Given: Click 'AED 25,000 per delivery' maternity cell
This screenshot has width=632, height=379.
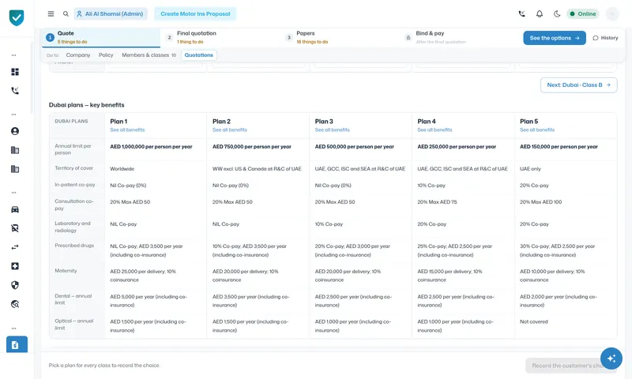Looking at the screenshot, I should (x=143, y=276).
